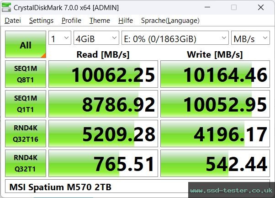Click the Write [MB/s] column header

point(215,54)
